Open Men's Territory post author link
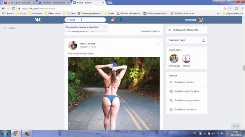This screenshot has height=137, width=245. pyautogui.click(x=87, y=44)
